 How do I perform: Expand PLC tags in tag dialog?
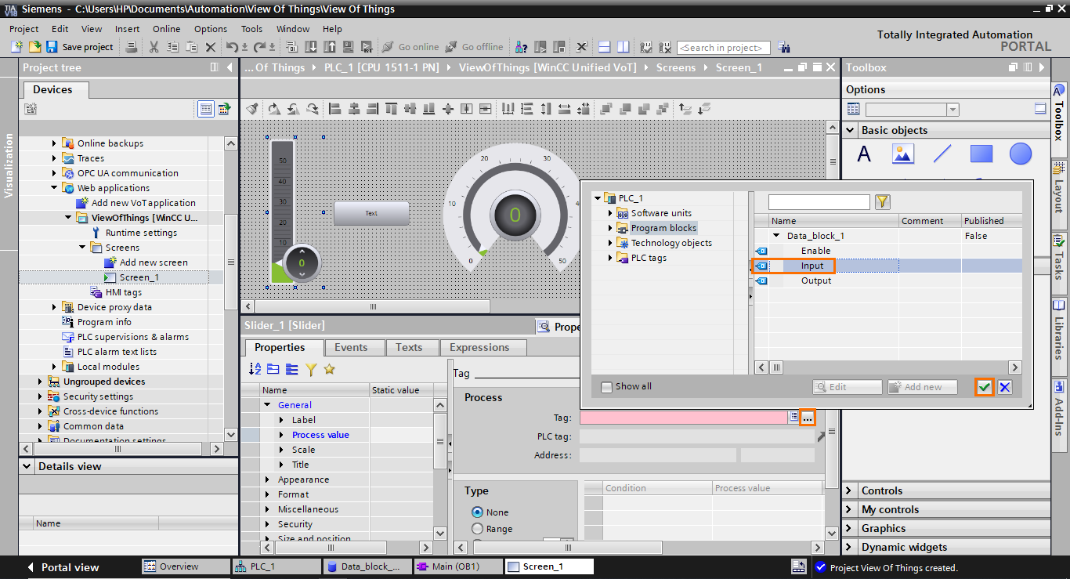point(610,258)
